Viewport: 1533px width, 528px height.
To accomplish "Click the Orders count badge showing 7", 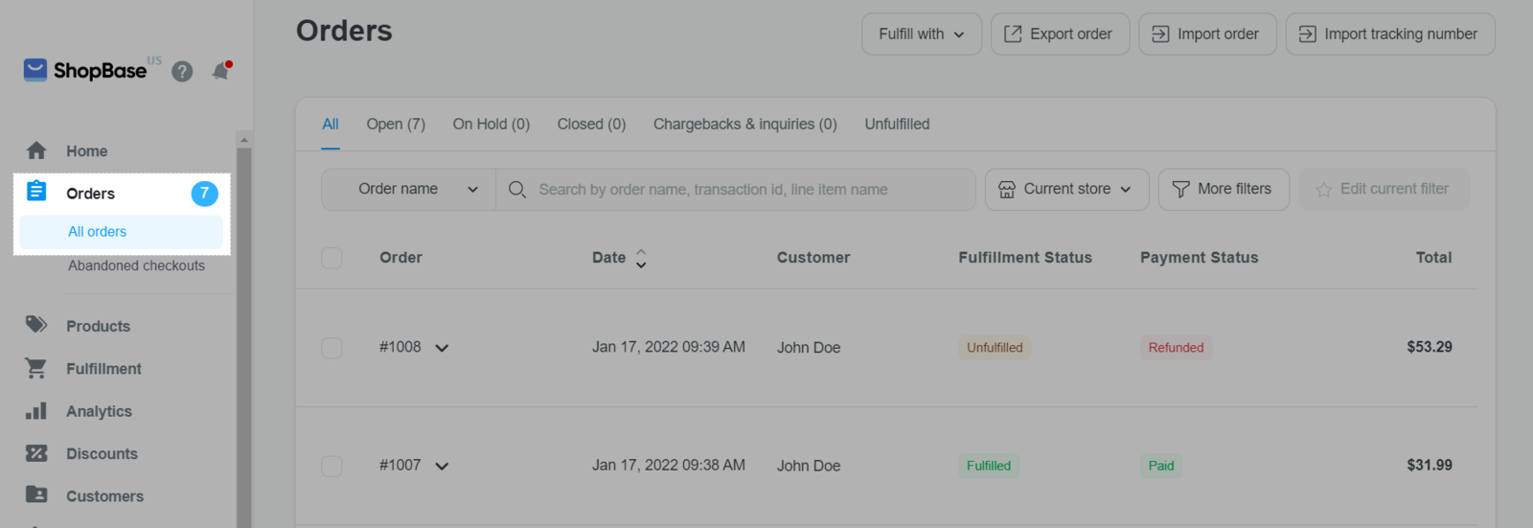I will click(x=204, y=194).
